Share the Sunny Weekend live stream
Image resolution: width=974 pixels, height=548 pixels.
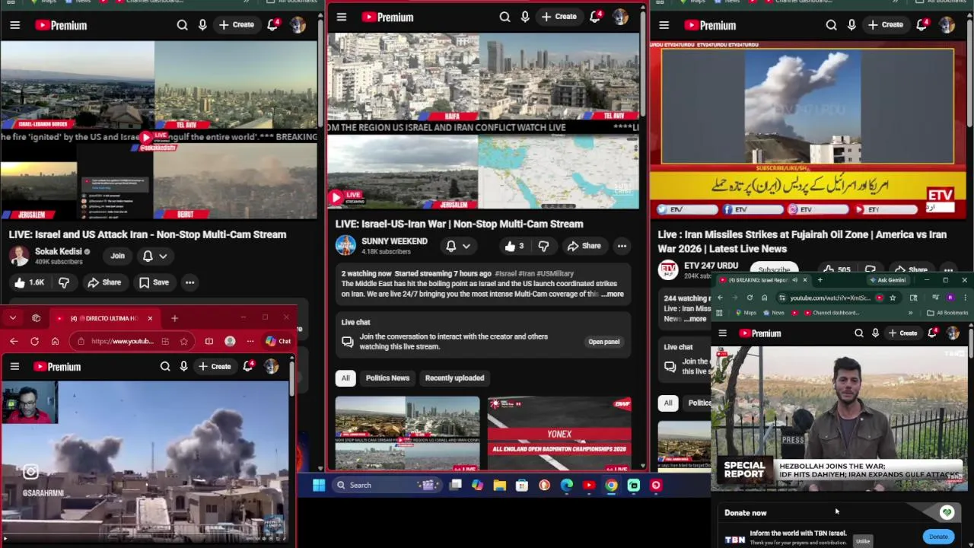584,246
